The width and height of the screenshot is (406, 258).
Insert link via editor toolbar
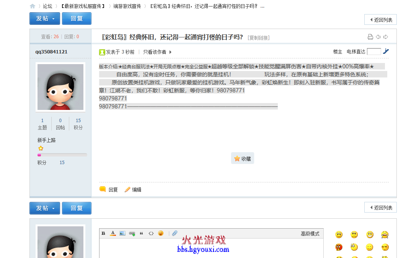[x=132, y=234]
